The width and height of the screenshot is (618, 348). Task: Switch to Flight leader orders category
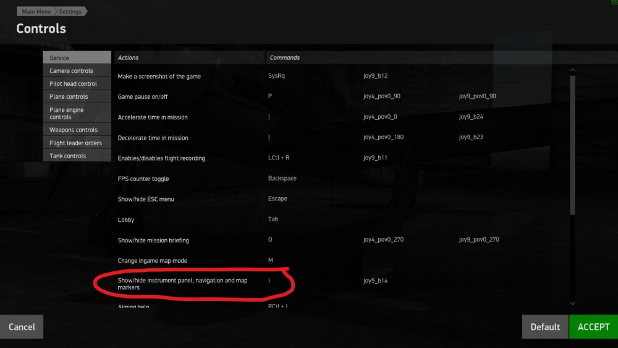pyautogui.click(x=77, y=143)
